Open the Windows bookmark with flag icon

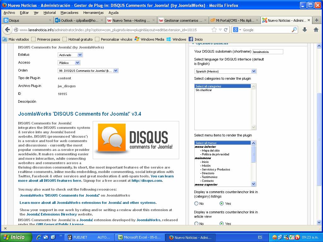[x=176, y=39]
